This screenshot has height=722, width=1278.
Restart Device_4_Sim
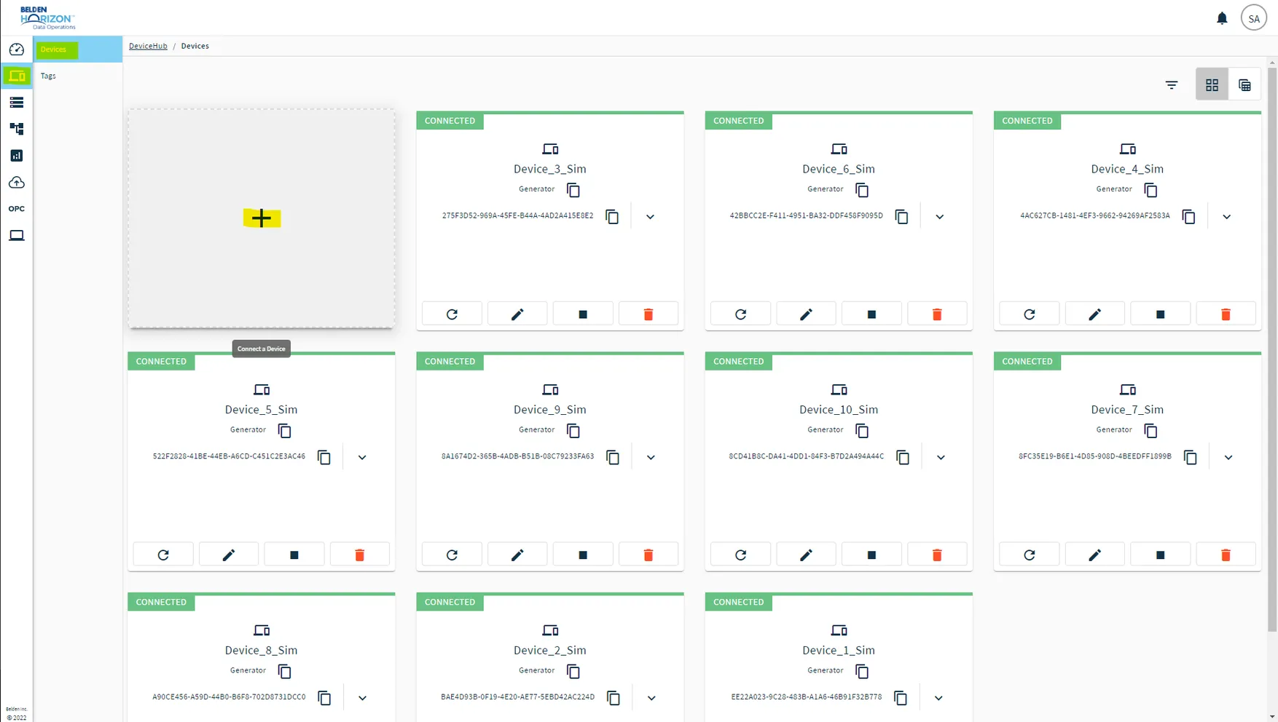pyautogui.click(x=1029, y=314)
